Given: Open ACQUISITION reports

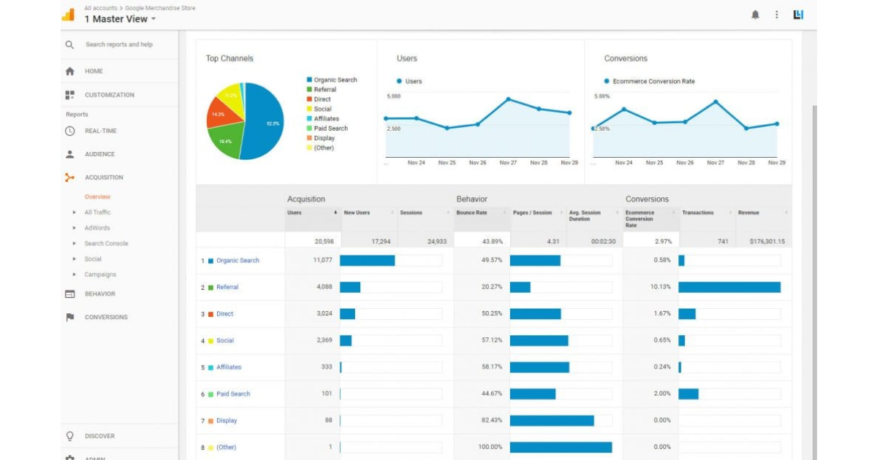Looking at the screenshot, I should point(104,177).
